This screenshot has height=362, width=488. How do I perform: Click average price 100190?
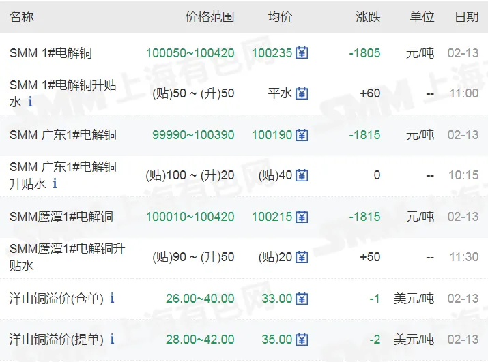point(272,135)
